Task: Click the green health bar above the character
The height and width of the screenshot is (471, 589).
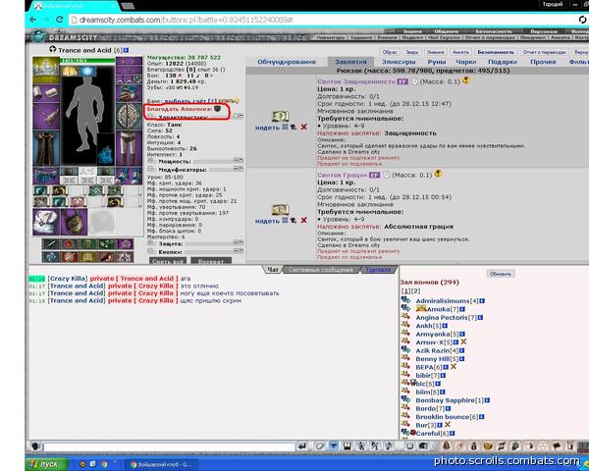Action: click(87, 61)
